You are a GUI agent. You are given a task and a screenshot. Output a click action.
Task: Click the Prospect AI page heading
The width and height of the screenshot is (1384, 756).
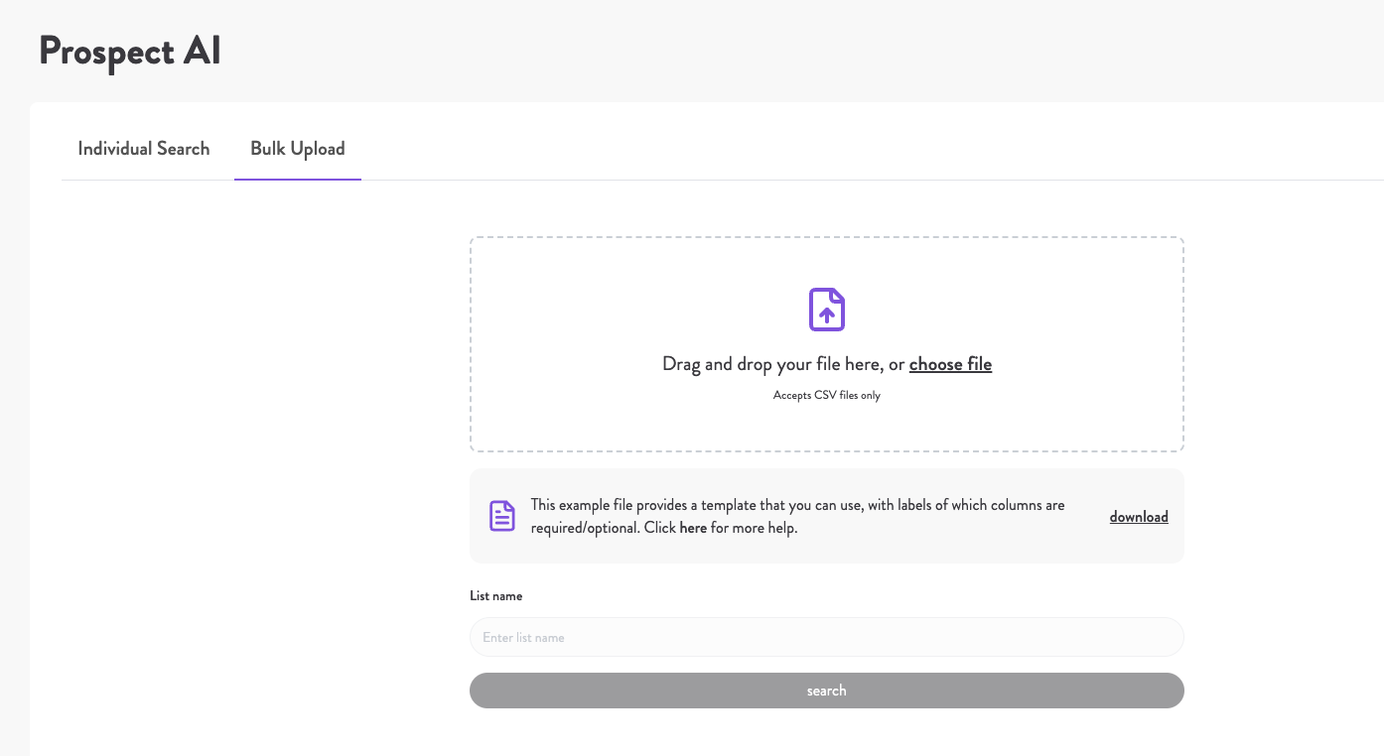tap(129, 51)
